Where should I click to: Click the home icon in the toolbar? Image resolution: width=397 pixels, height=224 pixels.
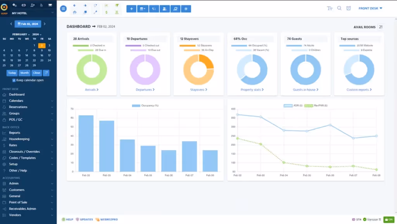coord(74,12)
